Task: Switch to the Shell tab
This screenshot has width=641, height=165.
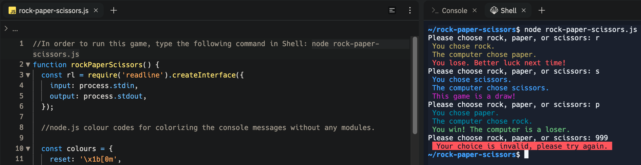Action: pyautogui.click(x=508, y=10)
